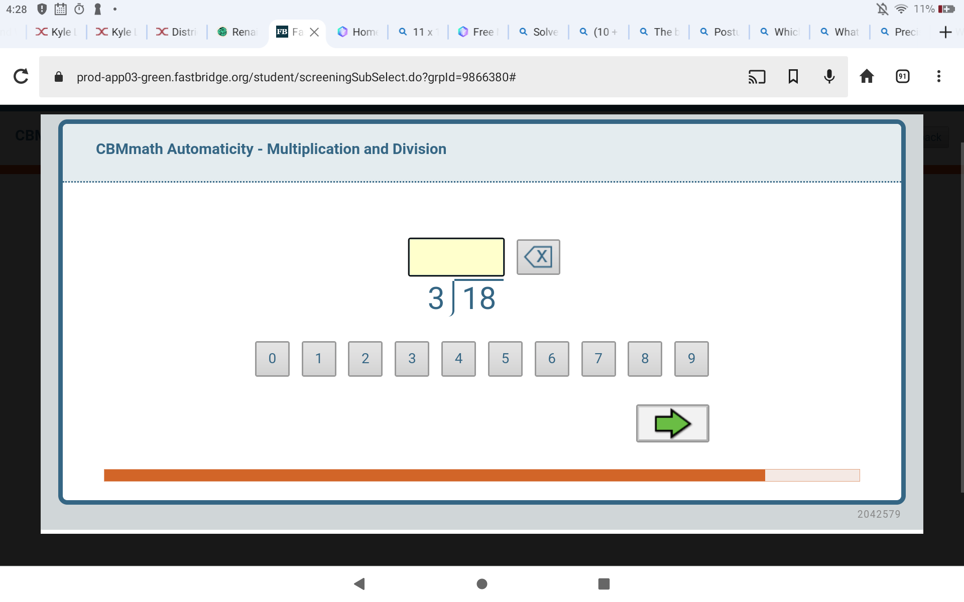Click the backspace/delete icon
Image resolution: width=964 pixels, height=602 pixels.
point(539,257)
